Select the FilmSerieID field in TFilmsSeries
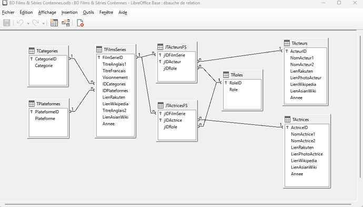Screen dimensions: 363x207 tap(115, 57)
